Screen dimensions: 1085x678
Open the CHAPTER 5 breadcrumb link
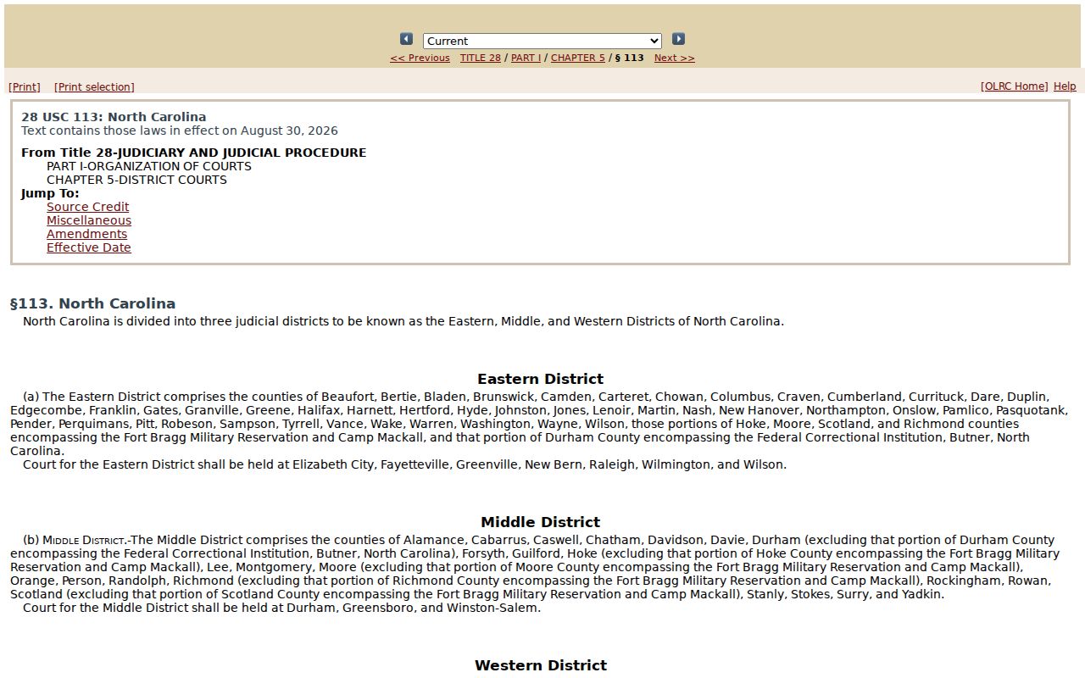tap(578, 58)
